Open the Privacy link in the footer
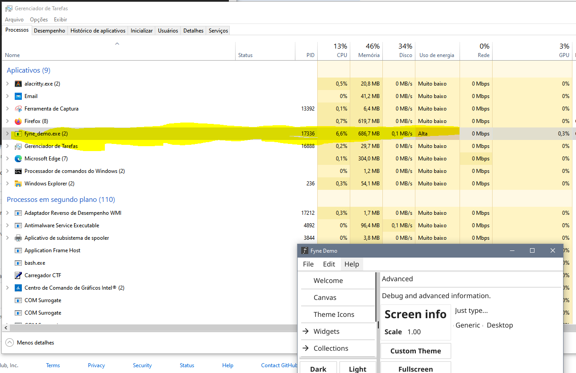 point(96,365)
